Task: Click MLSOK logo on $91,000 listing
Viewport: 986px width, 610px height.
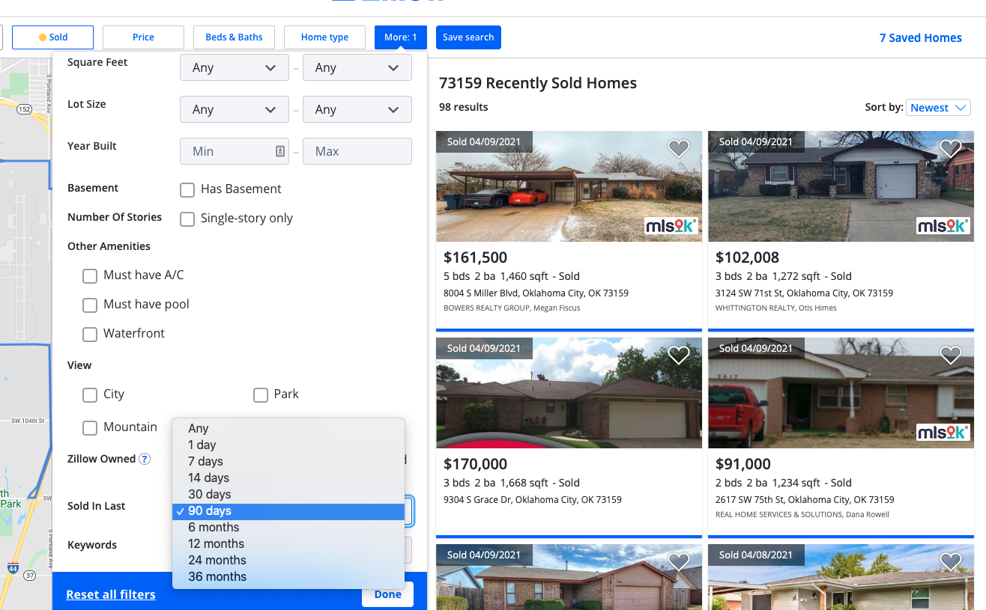Action: click(x=943, y=432)
